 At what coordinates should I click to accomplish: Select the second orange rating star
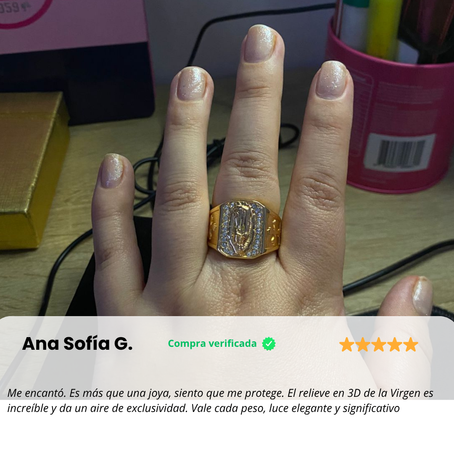(x=362, y=344)
